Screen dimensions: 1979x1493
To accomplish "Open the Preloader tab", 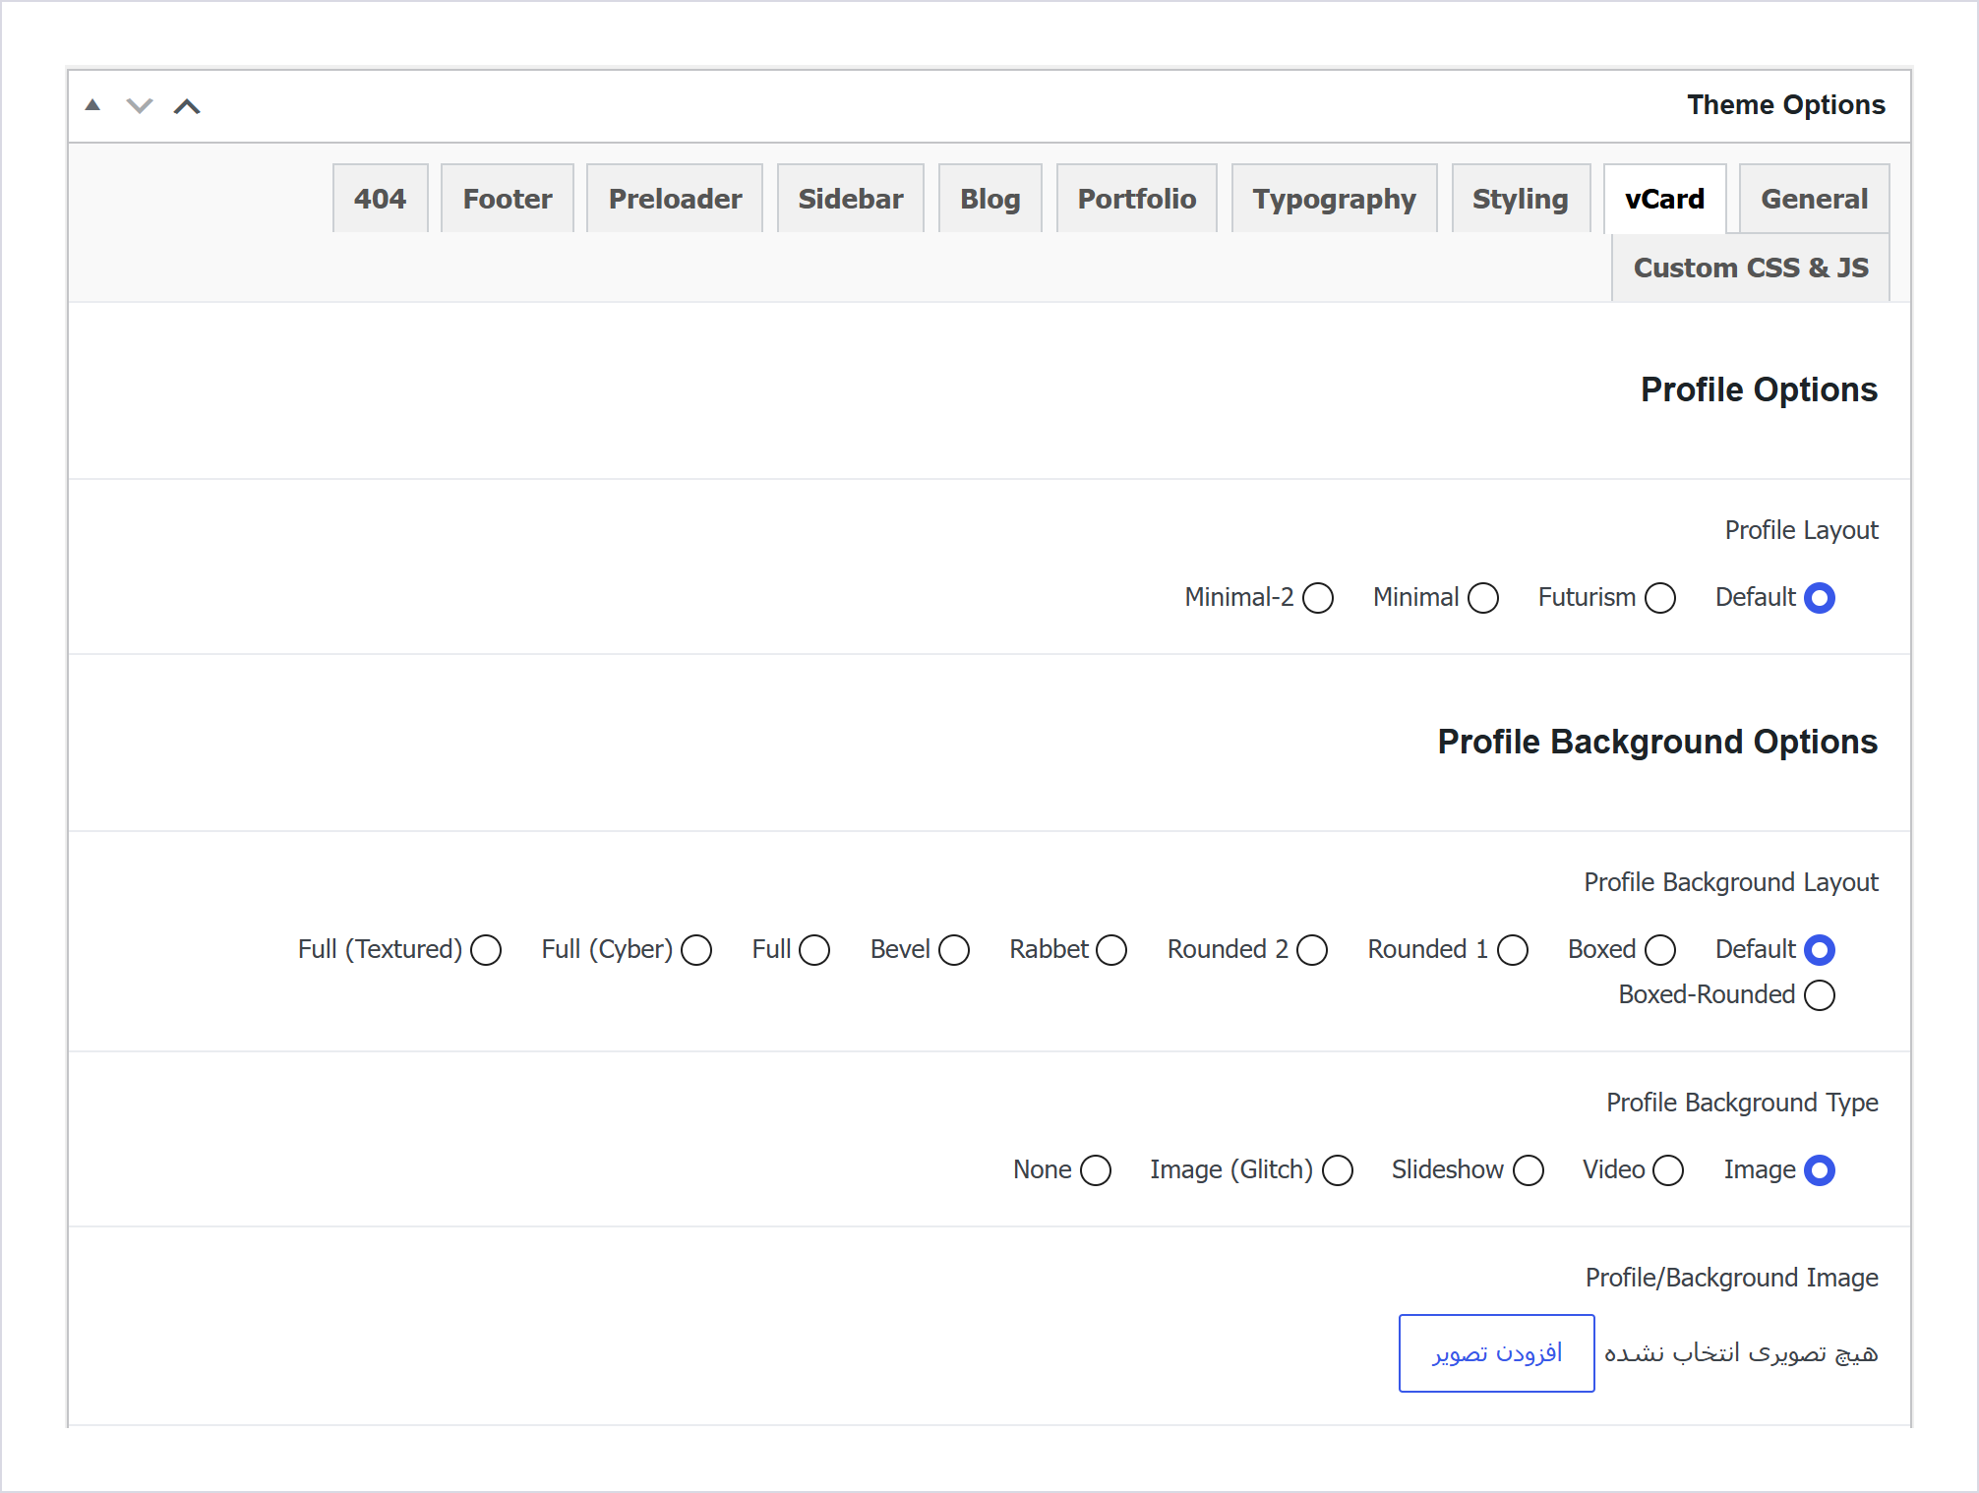I will tap(675, 199).
